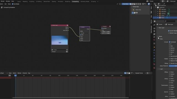Screen dimensions: 177x99
Task: Switch to the Shading workspace tab
Action: click(x=54, y=2)
